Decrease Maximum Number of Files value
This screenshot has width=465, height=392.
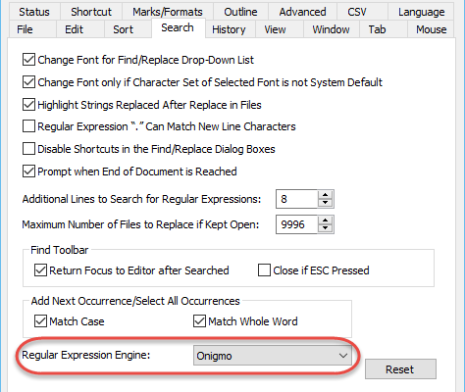pyautogui.click(x=325, y=228)
